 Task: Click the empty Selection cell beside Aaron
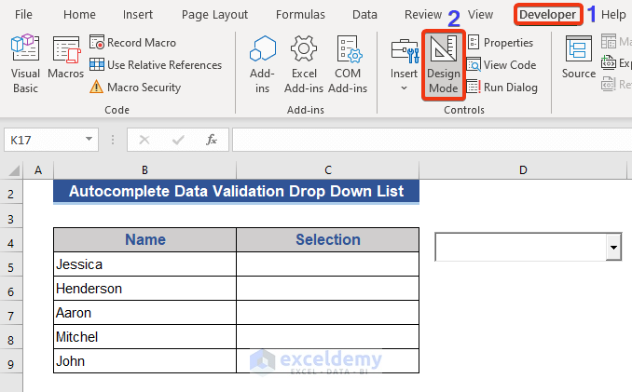[328, 313]
